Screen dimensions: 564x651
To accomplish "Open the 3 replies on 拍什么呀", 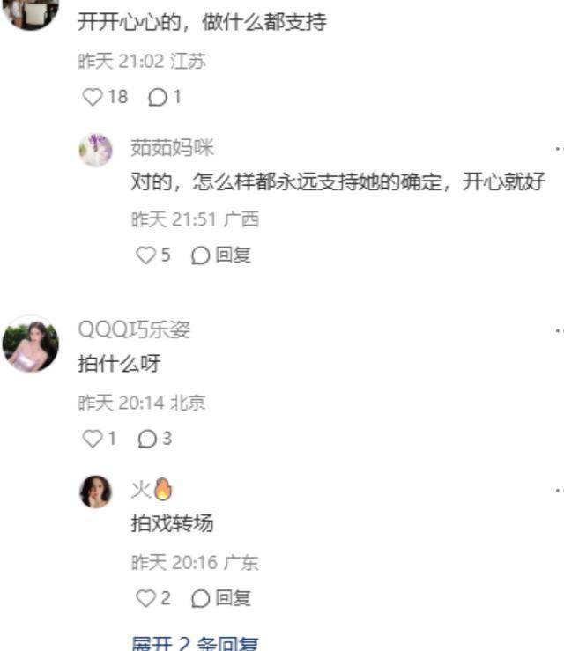I will point(154,439).
